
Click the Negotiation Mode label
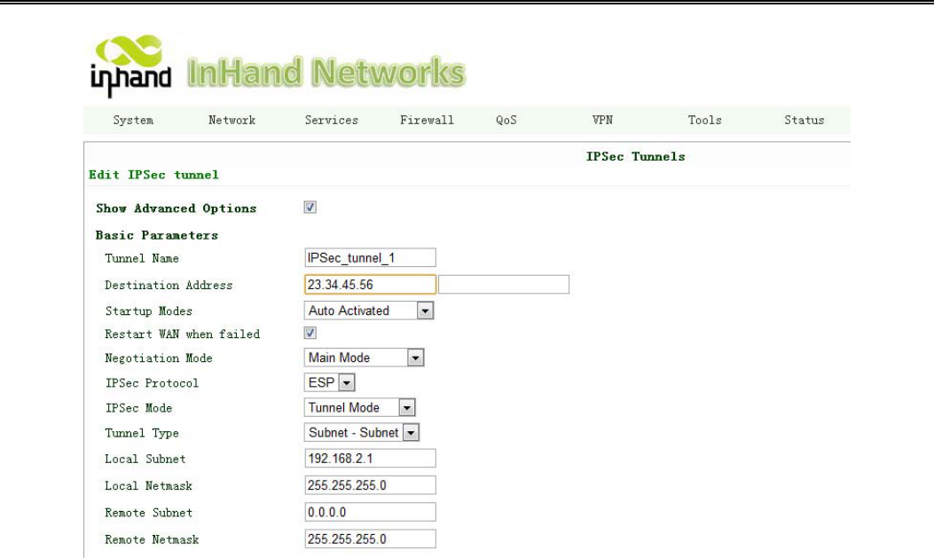pyautogui.click(x=159, y=358)
